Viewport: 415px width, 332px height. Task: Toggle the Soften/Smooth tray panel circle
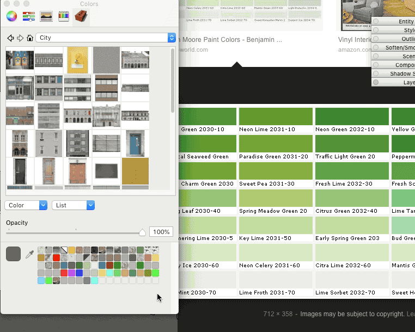coord(376,47)
